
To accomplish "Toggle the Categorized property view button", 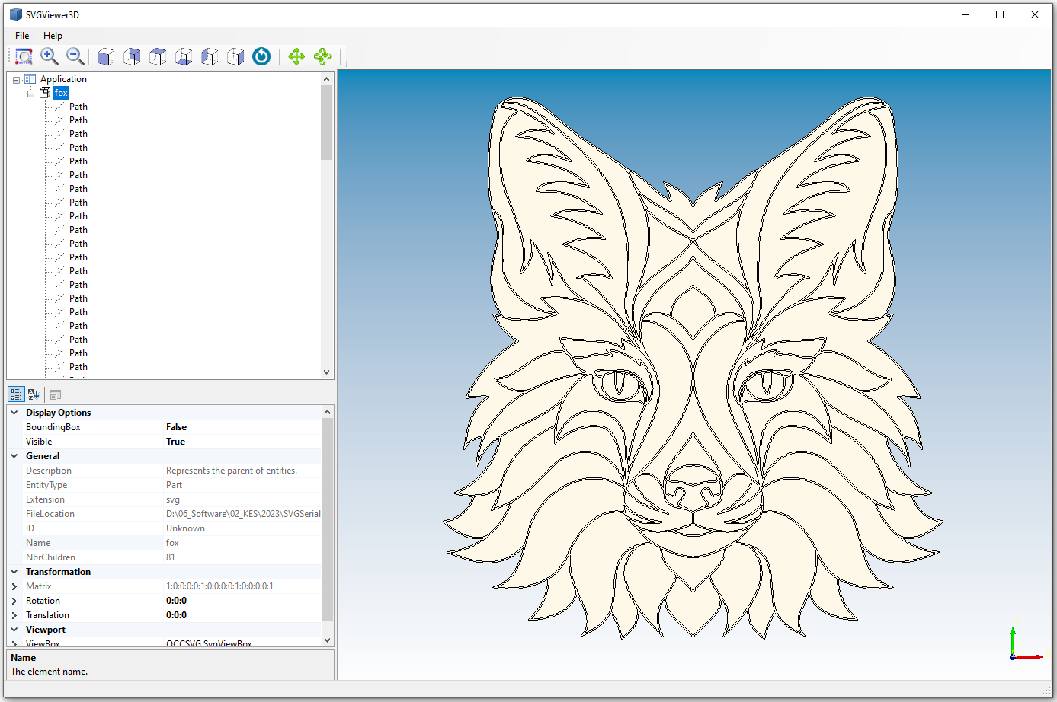I will pyautogui.click(x=16, y=394).
